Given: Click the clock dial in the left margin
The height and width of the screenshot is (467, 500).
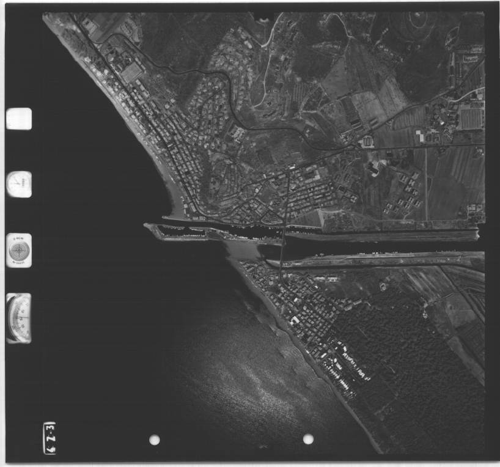Looking at the screenshot, I should [19, 184].
